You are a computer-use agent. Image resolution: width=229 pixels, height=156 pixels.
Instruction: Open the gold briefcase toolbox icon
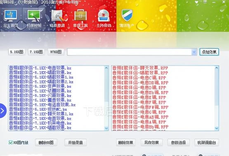(80, 15)
